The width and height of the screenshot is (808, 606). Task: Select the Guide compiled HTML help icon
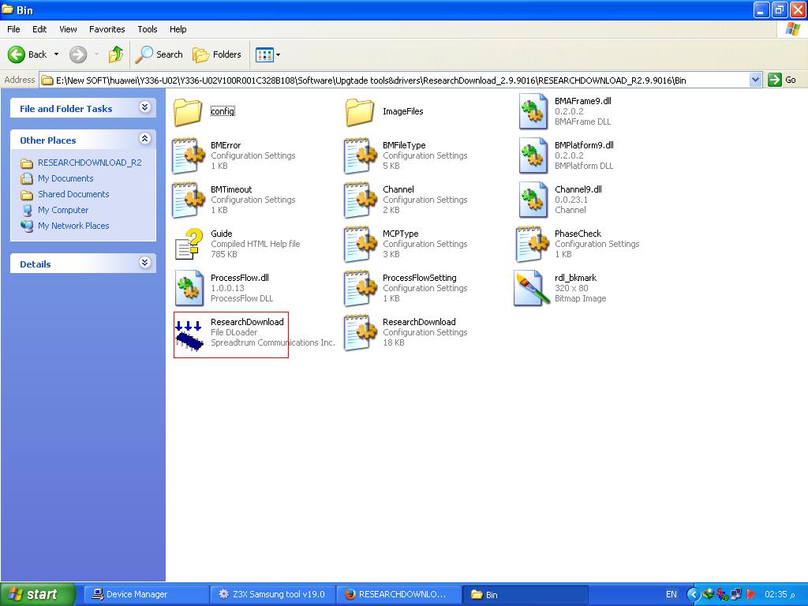point(188,244)
